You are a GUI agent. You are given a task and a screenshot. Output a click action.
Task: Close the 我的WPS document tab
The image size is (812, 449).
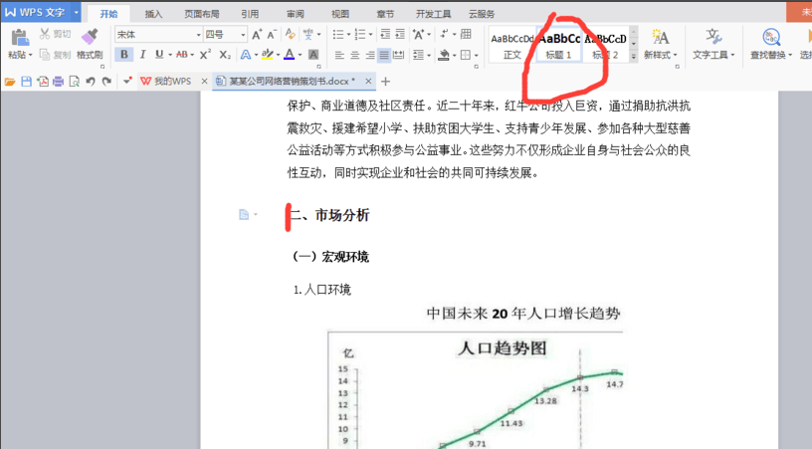pos(204,81)
